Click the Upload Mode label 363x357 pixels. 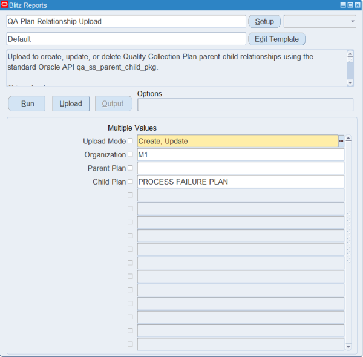(105, 141)
